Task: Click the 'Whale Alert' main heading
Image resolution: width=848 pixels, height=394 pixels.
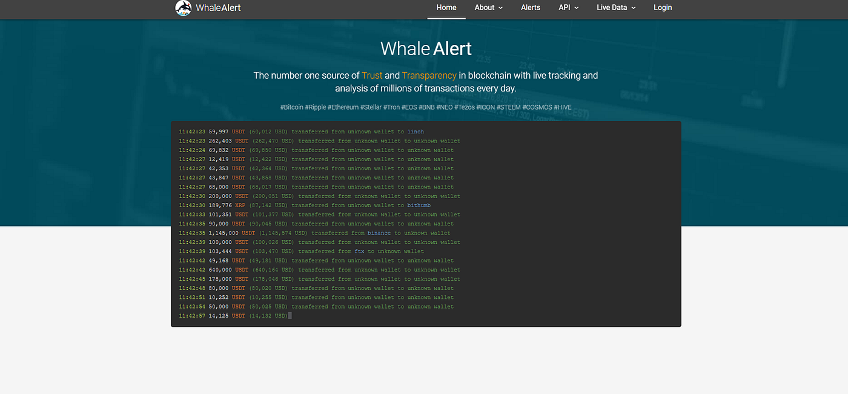Action: (x=426, y=48)
